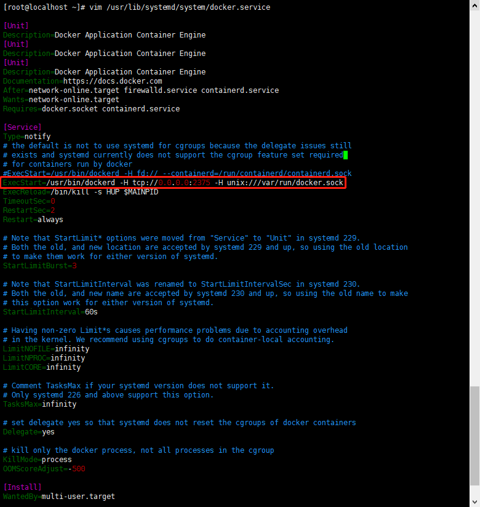Click the vertical scrollbar's up arrow

475,5
